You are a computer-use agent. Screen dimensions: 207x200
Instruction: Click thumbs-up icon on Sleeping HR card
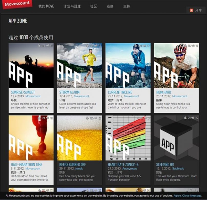[185, 118]
